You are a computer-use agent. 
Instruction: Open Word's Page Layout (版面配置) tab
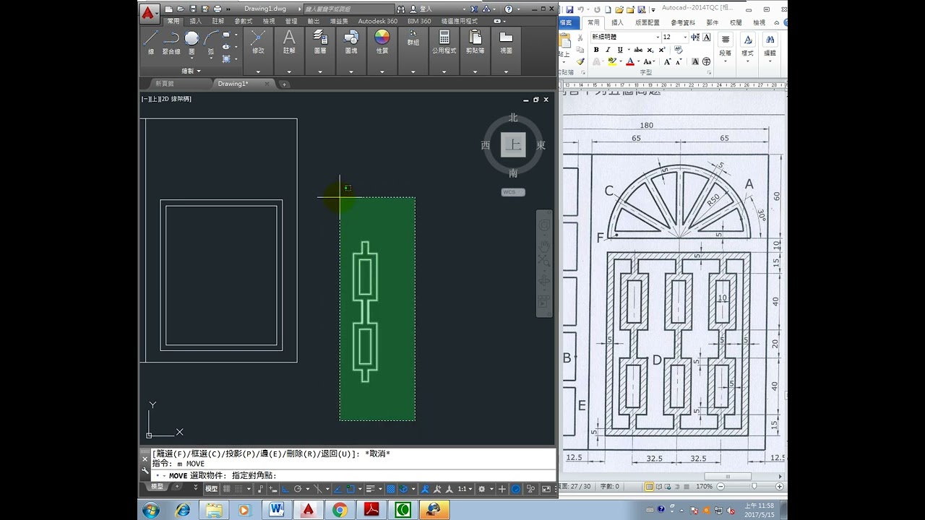coord(647,22)
